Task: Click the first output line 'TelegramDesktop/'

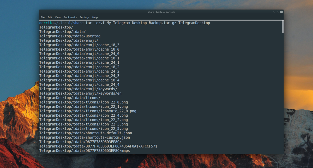Action: pos(56,27)
